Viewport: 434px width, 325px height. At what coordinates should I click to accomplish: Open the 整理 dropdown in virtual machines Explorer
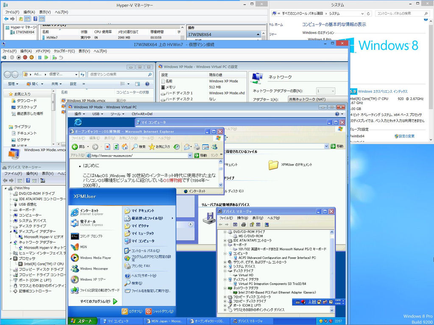click(x=13, y=84)
